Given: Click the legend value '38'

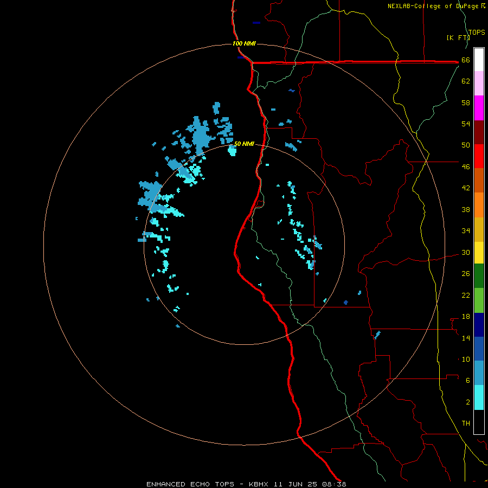Looking at the screenshot, I should [x=466, y=209].
